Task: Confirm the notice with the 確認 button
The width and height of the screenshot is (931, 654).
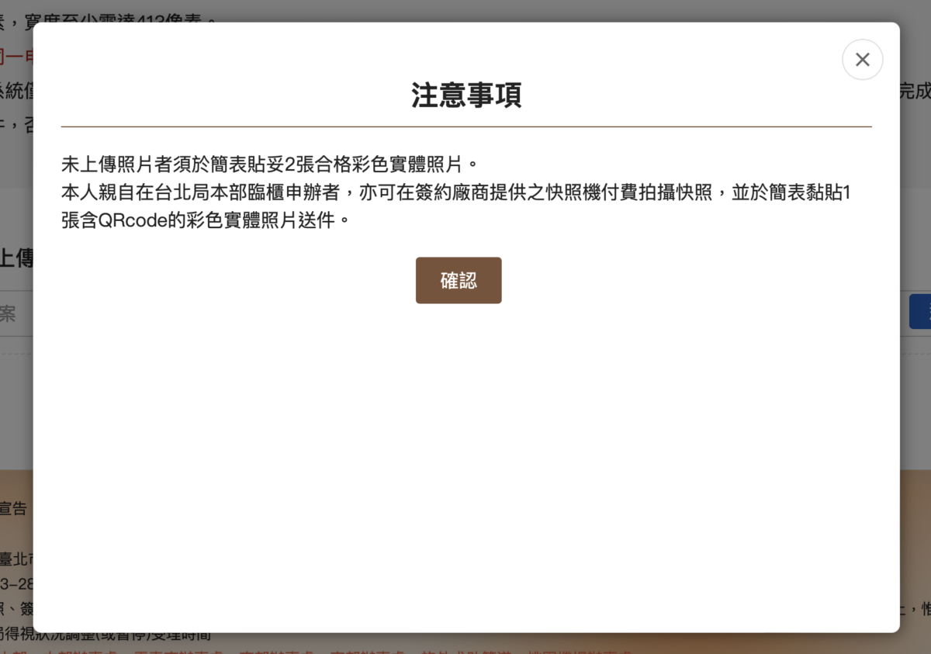Action: (459, 280)
